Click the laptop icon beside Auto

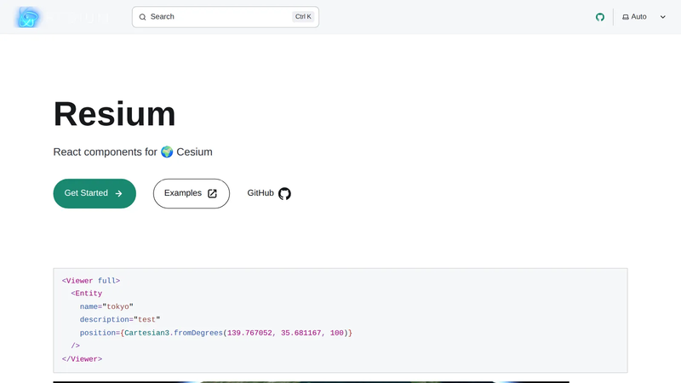(626, 17)
